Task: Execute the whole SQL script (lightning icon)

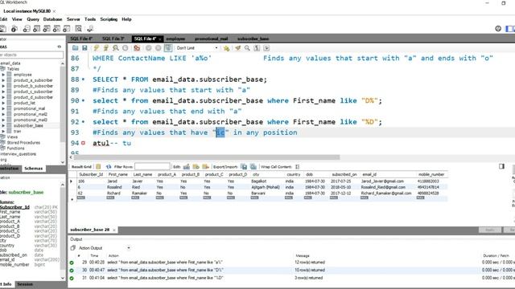Action: click(x=96, y=48)
